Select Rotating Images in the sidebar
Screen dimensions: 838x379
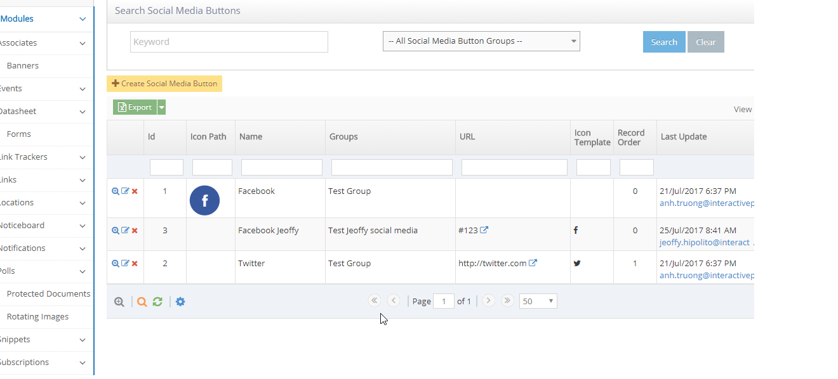(38, 316)
